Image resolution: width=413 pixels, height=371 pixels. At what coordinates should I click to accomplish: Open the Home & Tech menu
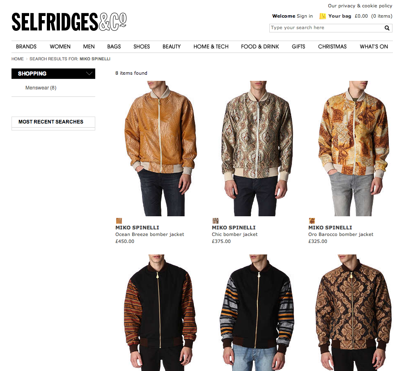tap(211, 47)
